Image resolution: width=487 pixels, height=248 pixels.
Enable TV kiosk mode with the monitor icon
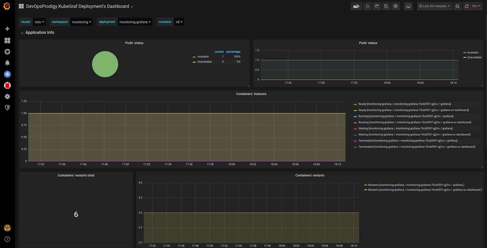coord(408,6)
